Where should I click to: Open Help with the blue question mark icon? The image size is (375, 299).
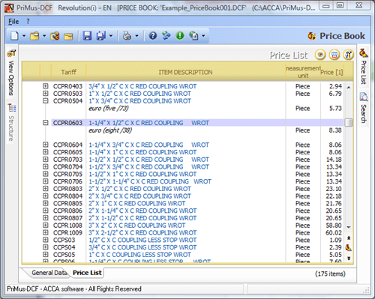tap(153, 36)
